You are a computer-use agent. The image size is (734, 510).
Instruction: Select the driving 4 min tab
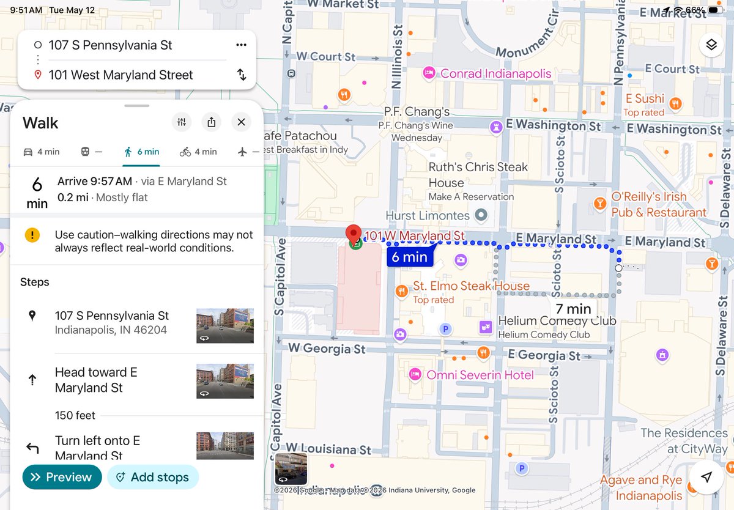(x=42, y=152)
